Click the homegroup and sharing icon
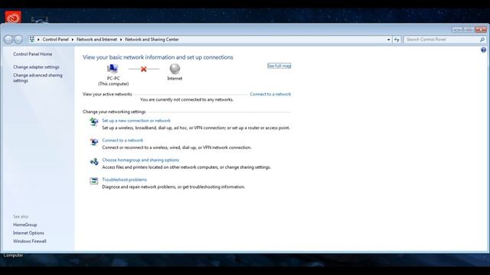490x275 pixels. coord(93,161)
